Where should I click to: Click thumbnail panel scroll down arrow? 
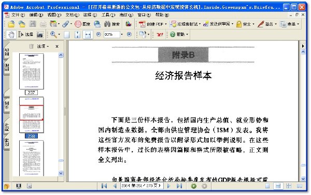pos(61,173)
